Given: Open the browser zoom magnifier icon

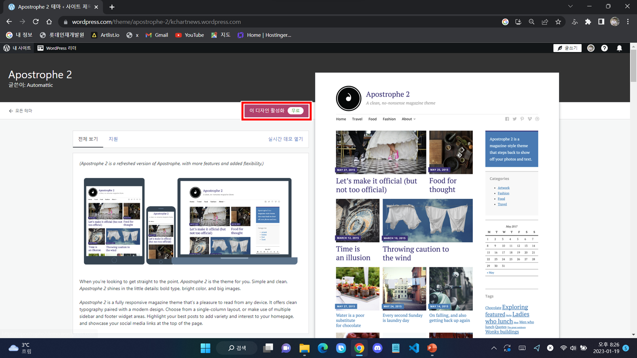Looking at the screenshot, I should click(x=532, y=22).
